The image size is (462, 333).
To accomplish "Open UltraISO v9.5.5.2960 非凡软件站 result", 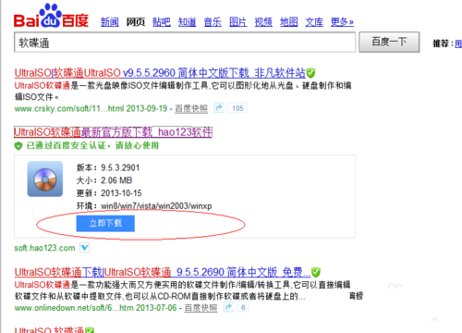I will 160,73.
